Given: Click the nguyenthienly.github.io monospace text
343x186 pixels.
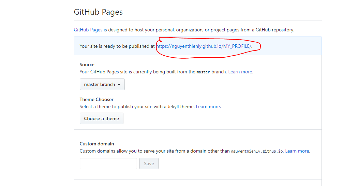Looking at the screenshot, I should [257, 151].
